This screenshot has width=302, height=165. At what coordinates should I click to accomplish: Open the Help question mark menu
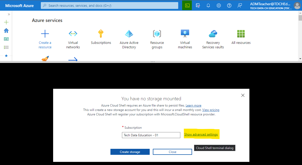click(x=229, y=5)
